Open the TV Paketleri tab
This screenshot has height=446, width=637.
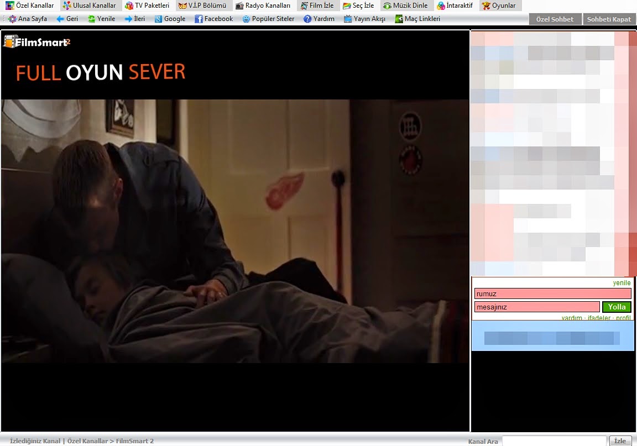[148, 6]
